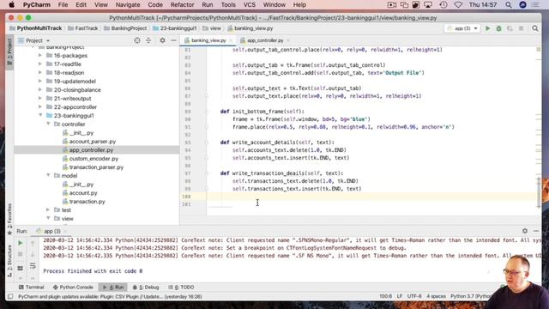This screenshot has width=549, height=309.
Task: Collapse the 23-bankinggui1 folder
Action: tap(40, 115)
